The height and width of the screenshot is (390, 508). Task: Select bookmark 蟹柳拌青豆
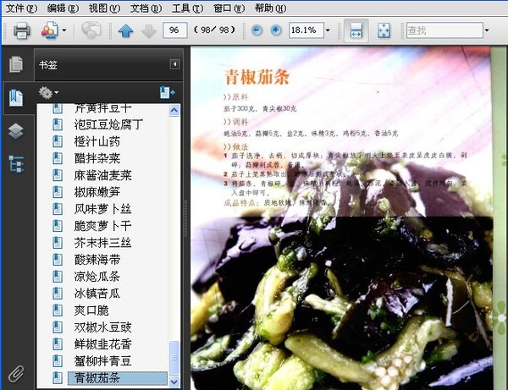click(x=102, y=361)
